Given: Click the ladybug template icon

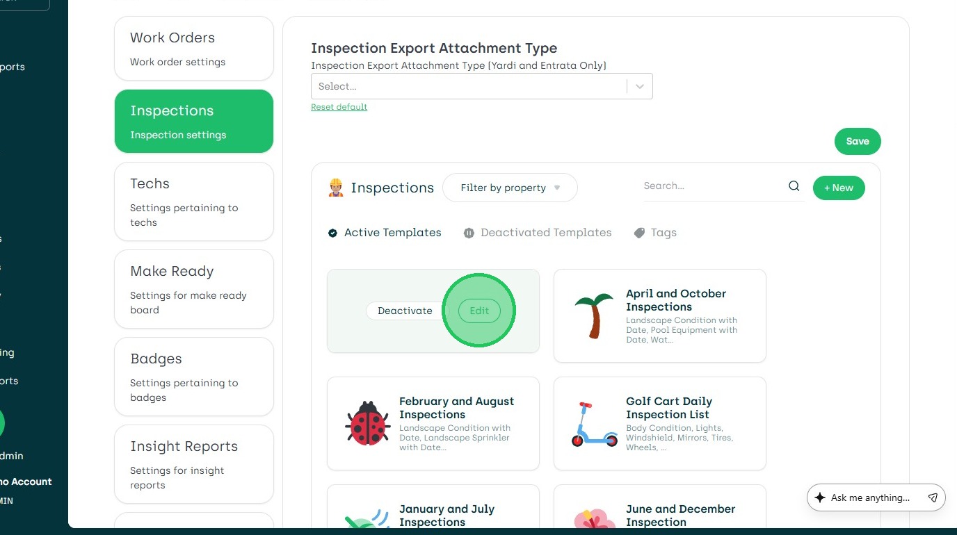Looking at the screenshot, I should pyautogui.click(x=367, y=423).
